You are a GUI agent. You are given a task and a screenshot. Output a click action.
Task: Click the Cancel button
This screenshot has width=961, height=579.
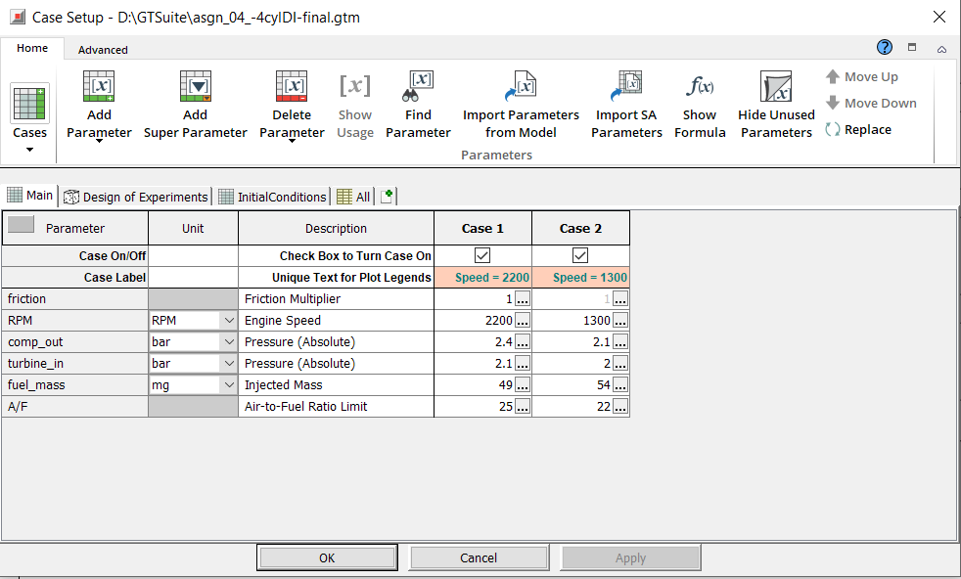coord(479,557)
